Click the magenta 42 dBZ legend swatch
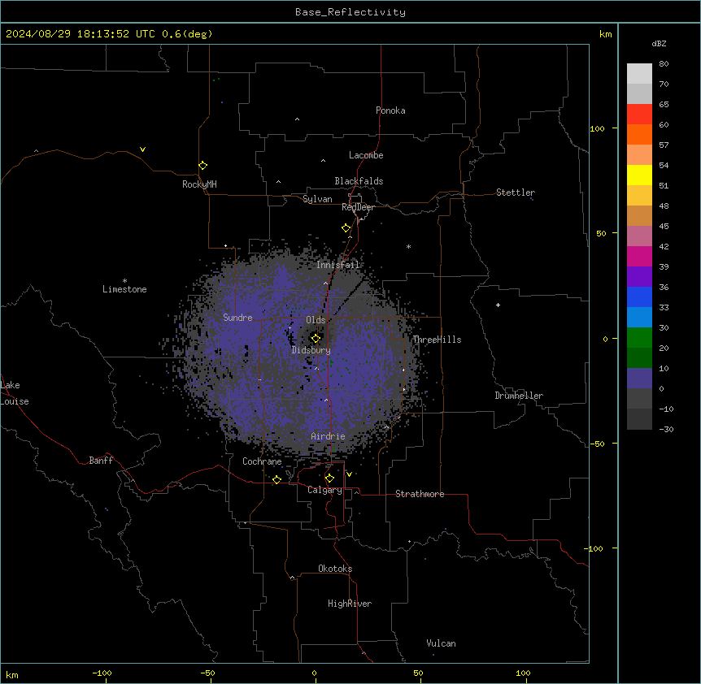The image size is (701, 684). tap(639, 256)
